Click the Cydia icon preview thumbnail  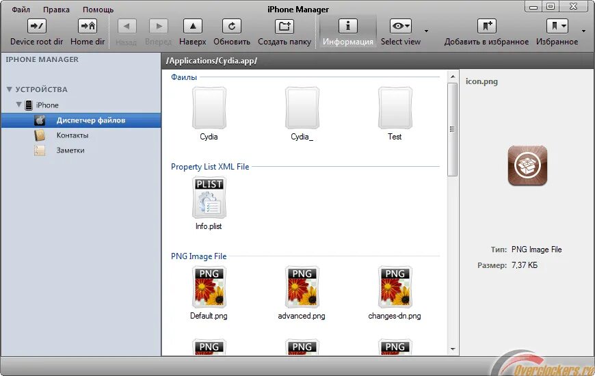click(527, 165)
